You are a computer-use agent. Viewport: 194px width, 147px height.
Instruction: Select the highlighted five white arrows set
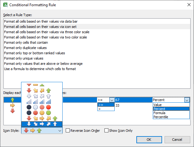[42, 124]
